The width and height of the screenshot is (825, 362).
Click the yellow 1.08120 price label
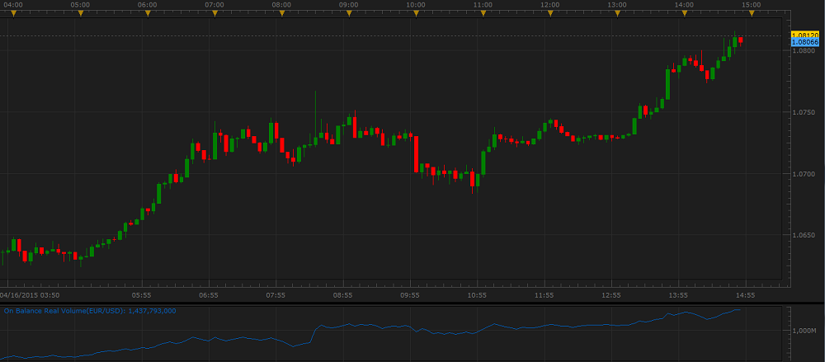[804, 35]
